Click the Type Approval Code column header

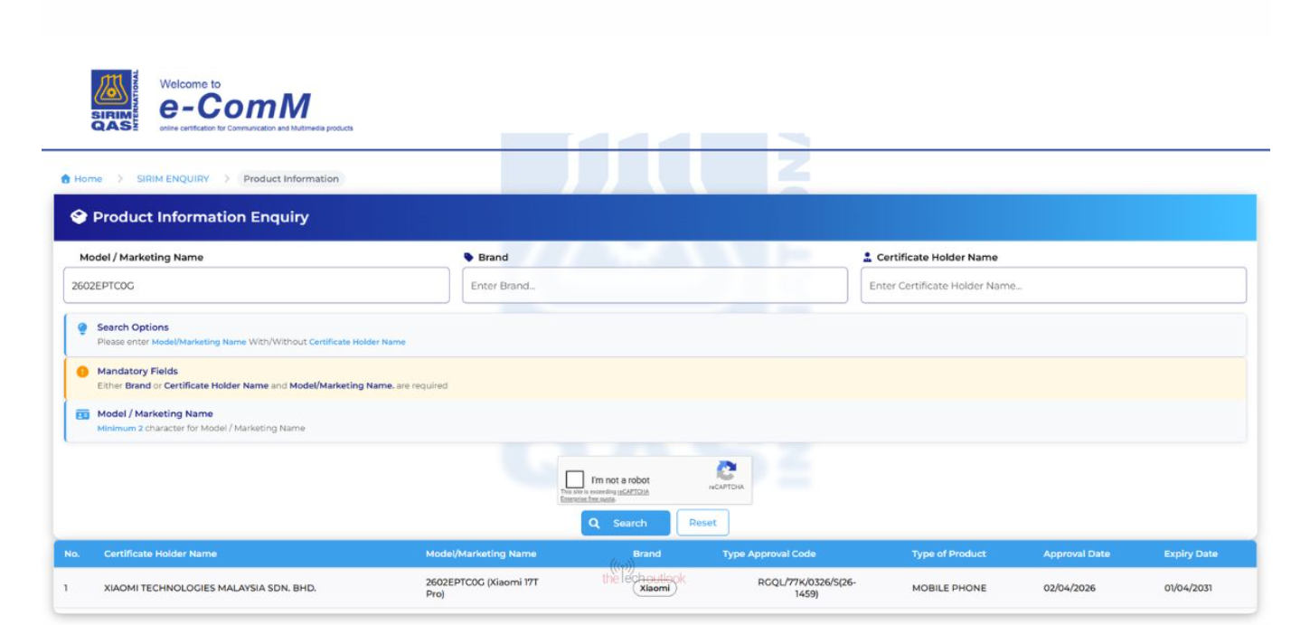click(770, 554)
